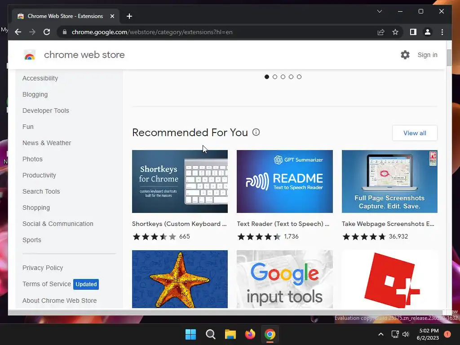The image size is (460, 345).
Task: Open Chrome's three-dot menu
Action: (x=442, y=32)
